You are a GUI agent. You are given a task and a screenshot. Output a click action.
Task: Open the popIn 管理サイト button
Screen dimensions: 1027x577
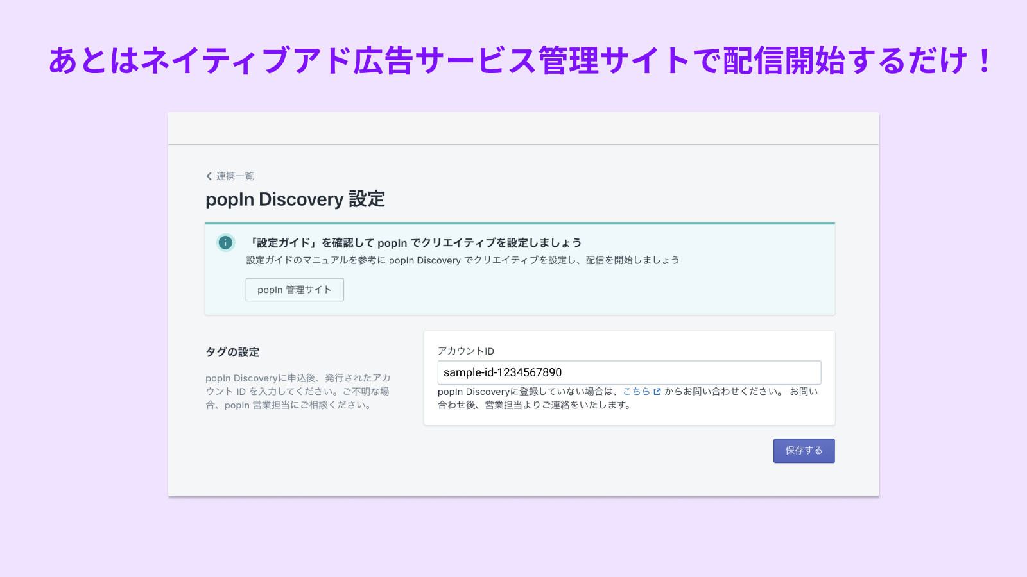click(295, 290)
